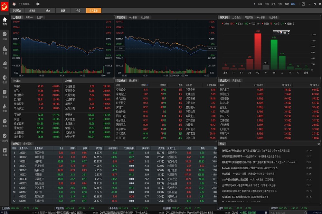322x214 pixels.
Task: Open the 公众号 sidebar icon
Action: tap(5, 137)
